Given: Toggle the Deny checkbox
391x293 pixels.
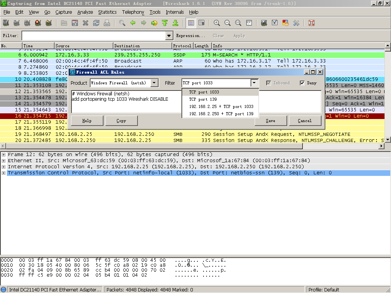Looking at the screenshot, I should tap(302, 83).
